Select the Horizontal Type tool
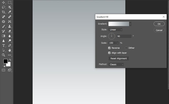The height and width of the screenshot is (104, 169). pos(3,46)
